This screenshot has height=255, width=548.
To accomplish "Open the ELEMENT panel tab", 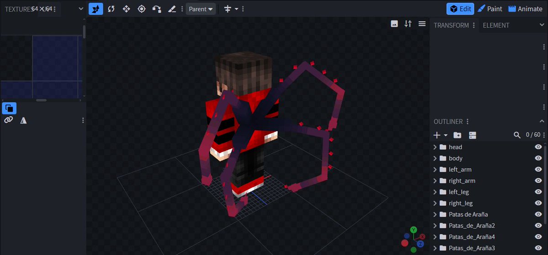I will [x=496, y=26].
